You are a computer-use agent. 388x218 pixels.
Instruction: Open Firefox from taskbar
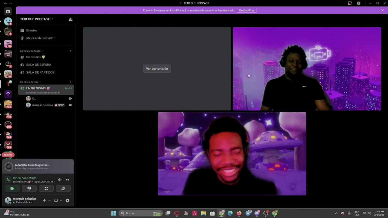coord(239,213)
